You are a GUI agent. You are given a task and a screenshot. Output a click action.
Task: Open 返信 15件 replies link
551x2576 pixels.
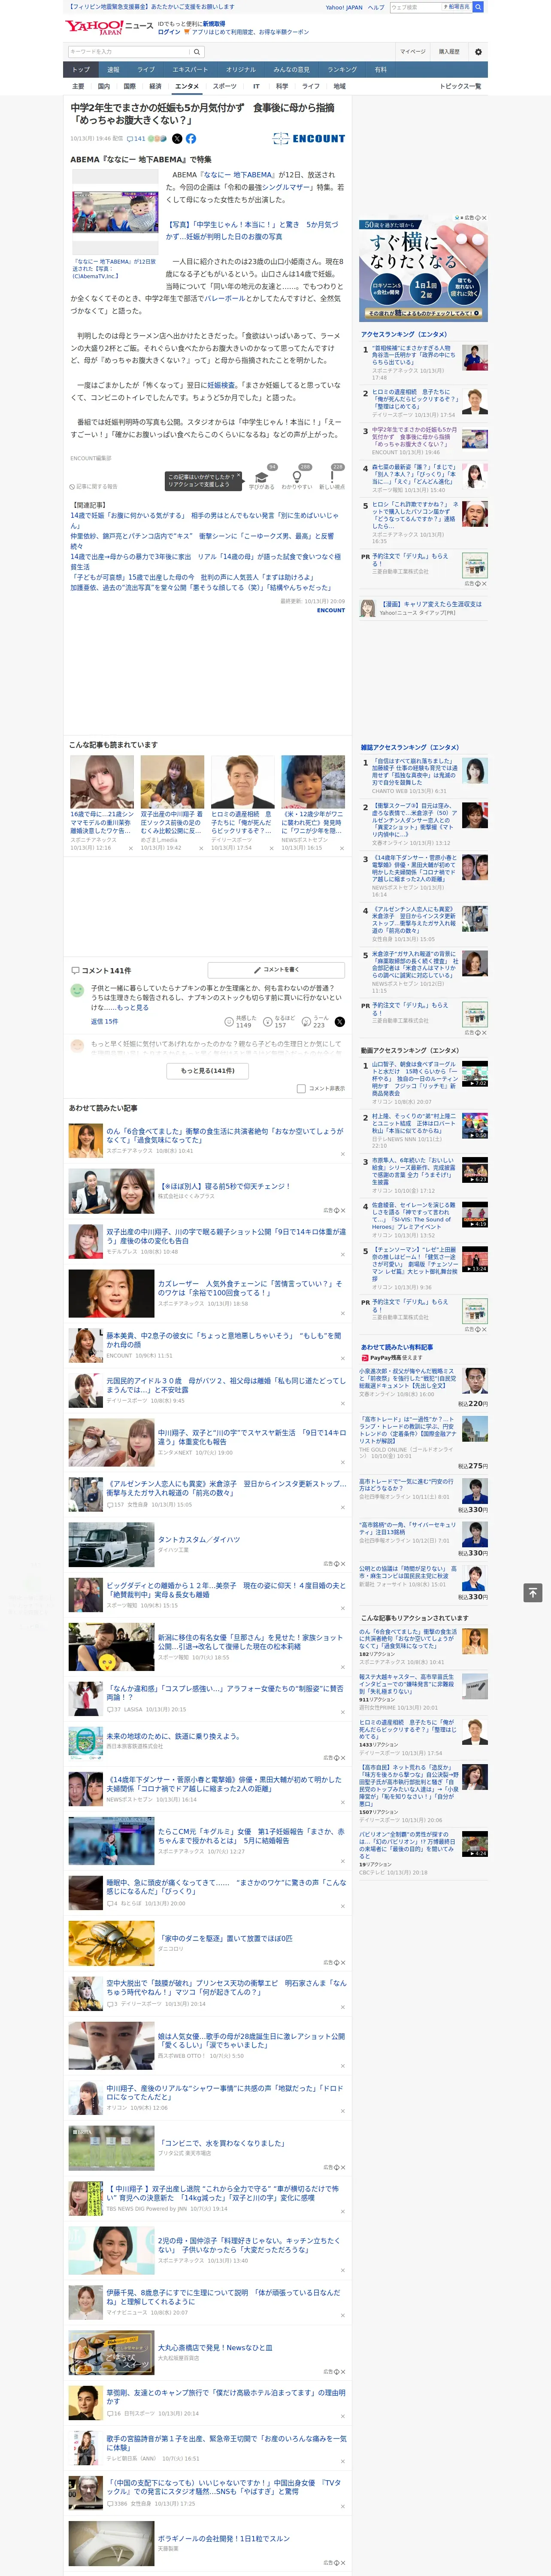coord(104,1021)
